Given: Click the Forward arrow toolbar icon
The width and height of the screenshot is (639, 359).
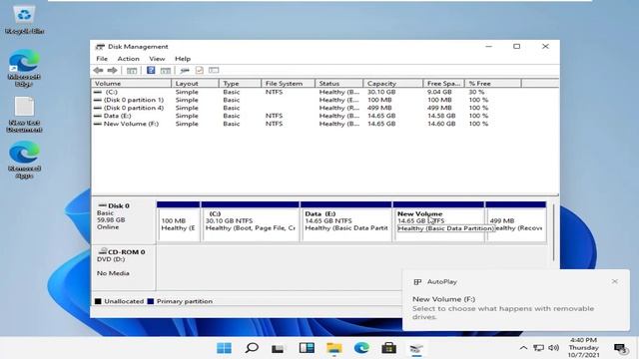Looking at the screenshot, I should [112, 71].
